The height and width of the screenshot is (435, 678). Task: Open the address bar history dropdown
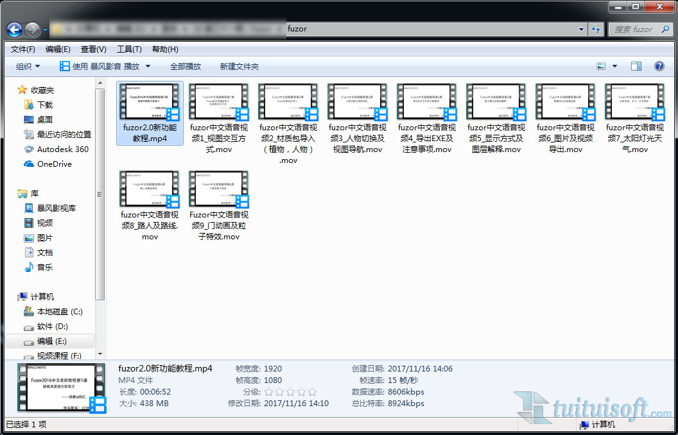581,30
